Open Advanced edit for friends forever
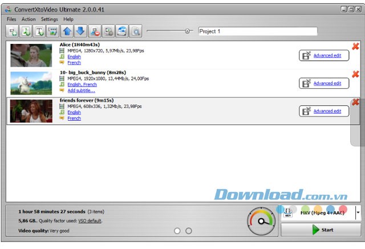365x249 pixels. (x=324, y=111)
